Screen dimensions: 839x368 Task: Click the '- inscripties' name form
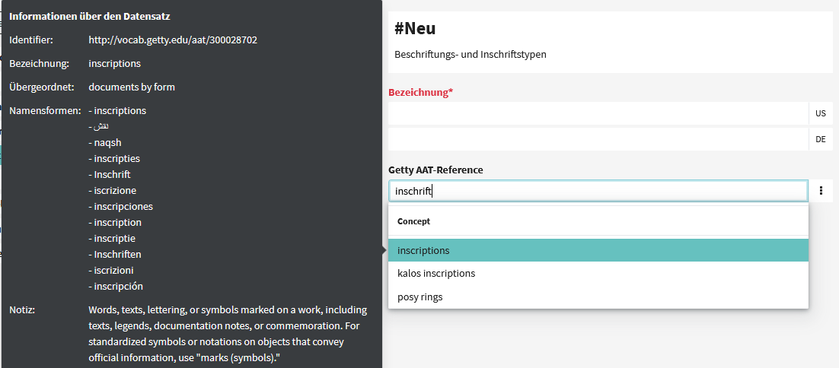tap(114, 159)
